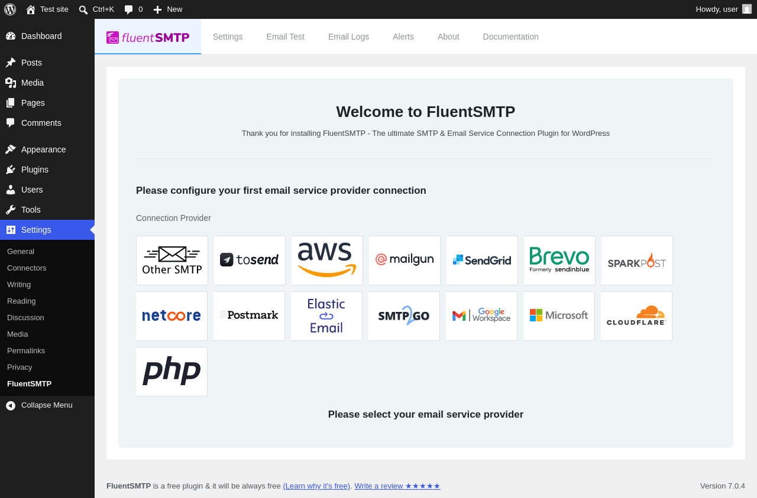Click the Learn why it's free link
This screenshot has height=498, width=757.
point(316,486)
